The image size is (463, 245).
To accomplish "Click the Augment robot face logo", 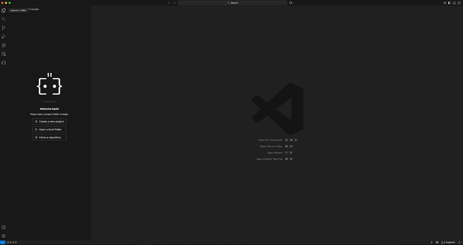I will (x=49, y=84).
